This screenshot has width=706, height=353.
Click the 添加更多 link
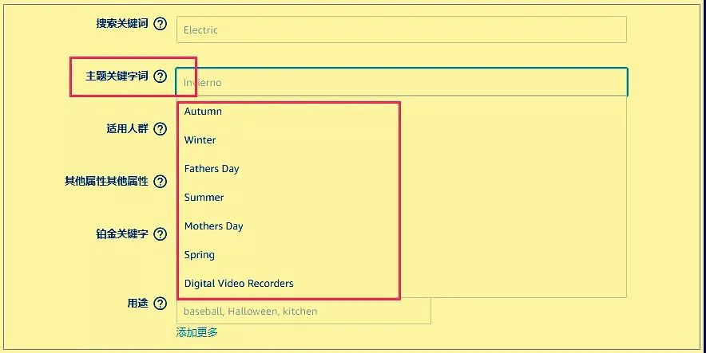point(196,332)
